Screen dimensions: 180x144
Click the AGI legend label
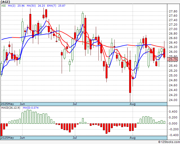3,6
